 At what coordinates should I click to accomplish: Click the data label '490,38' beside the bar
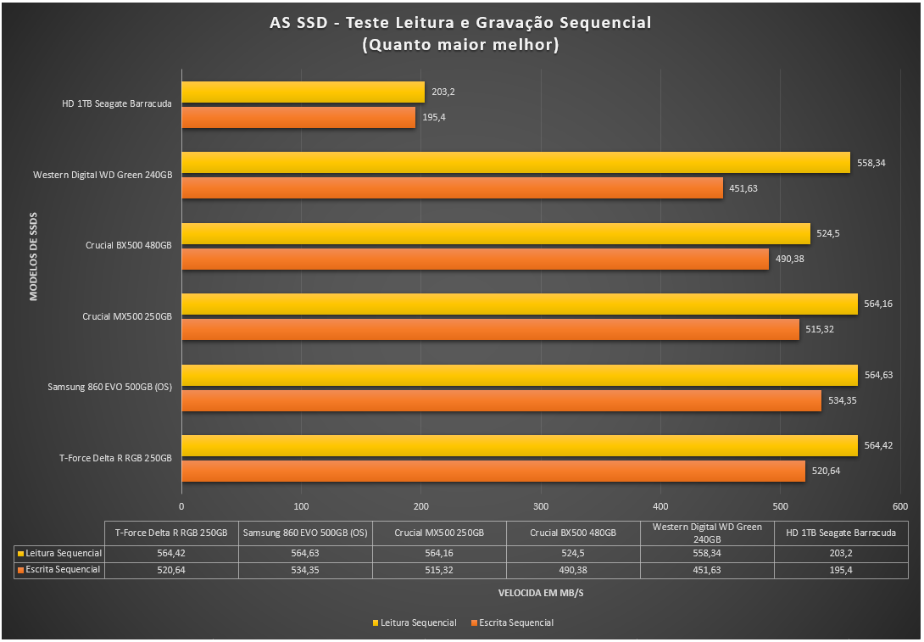[790, 259]
